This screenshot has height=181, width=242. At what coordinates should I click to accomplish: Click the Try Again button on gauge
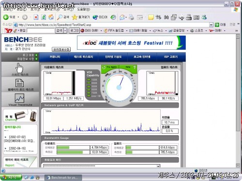point(110,67)
